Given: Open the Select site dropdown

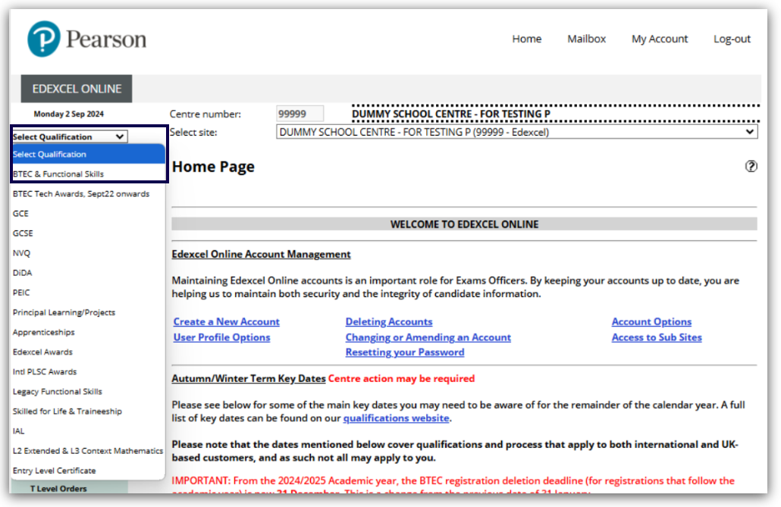Looking at the screenshot, I should [517, 132].
